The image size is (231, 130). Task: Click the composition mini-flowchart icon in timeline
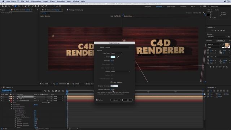[45, 91]
